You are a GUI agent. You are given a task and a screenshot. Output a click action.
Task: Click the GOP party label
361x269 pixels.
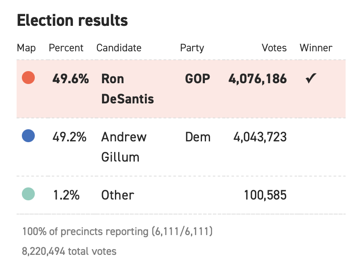point(197,79)
